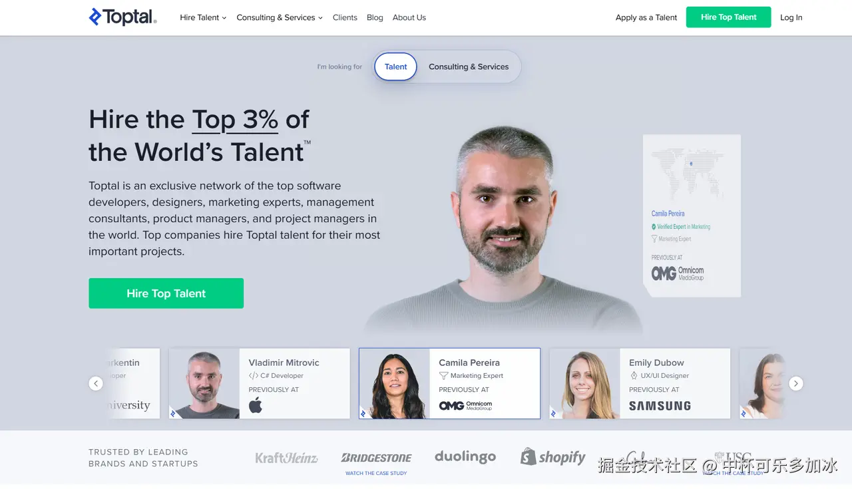Click the Duolingo logo in trusted brands

pos(465,456)
